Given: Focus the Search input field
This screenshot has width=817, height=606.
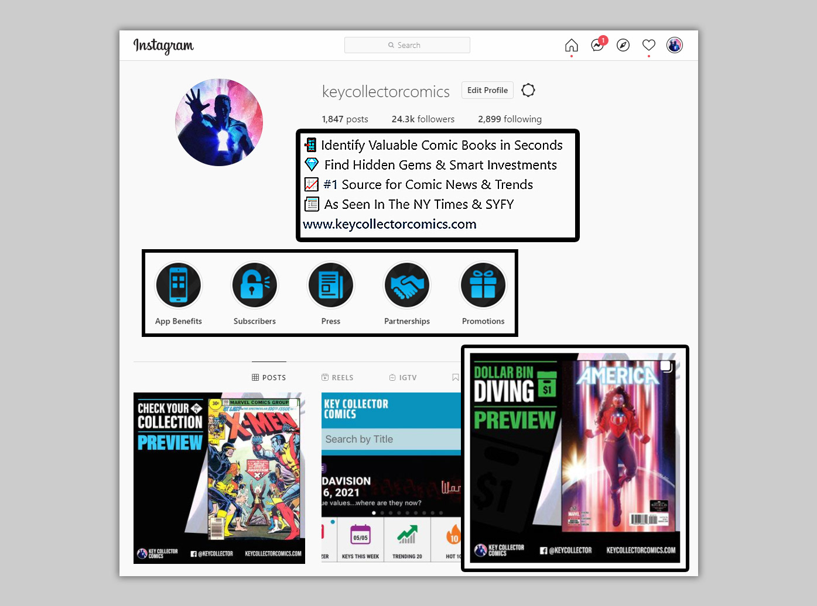Looking at the screenshot, I should pos(407,45).
